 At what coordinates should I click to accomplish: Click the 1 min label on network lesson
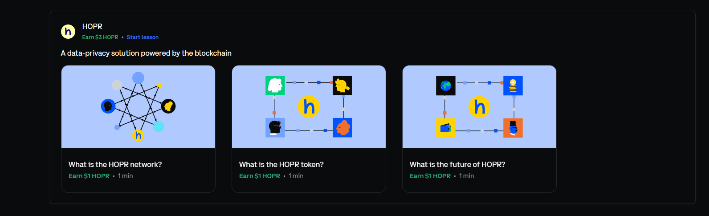tap(126, 176)
